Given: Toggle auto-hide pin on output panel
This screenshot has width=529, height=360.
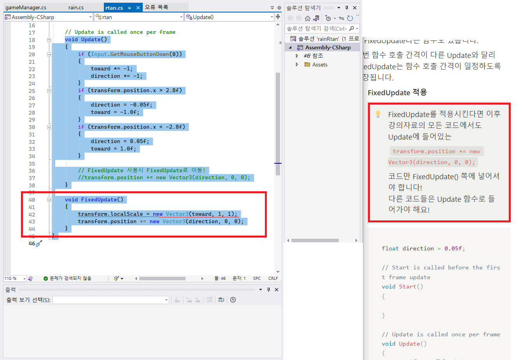Looking at the screenshot, I should (x=268, y=290).
